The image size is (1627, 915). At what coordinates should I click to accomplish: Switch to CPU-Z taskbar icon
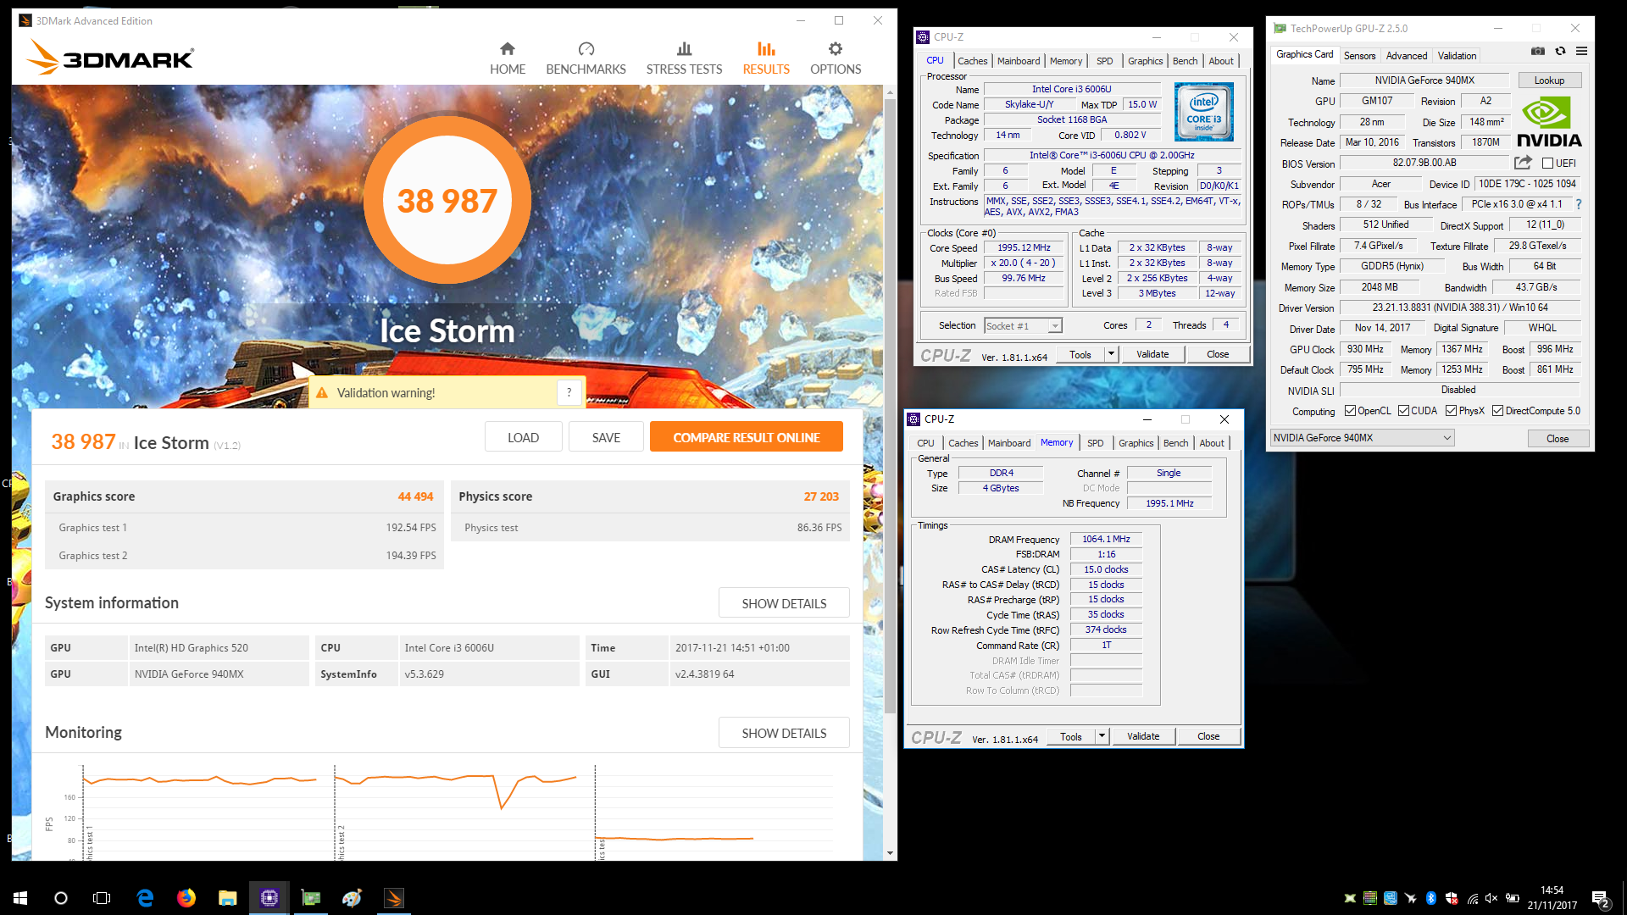[269, 898]
